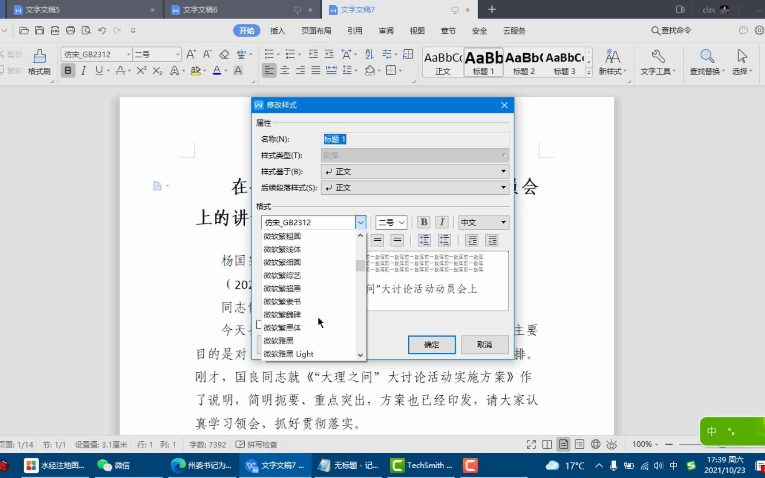This screenshot has width=765, height=478.
Task: Open the ribbon font size dropdown
Action: click(178, 54)
